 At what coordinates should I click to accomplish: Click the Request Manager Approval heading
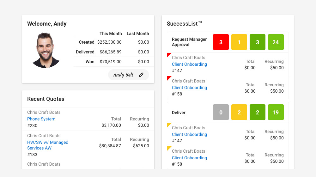point(189,42)
